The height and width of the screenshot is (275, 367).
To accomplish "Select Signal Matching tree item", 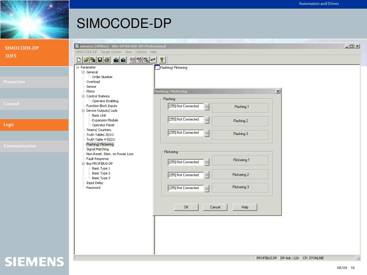I will click(x=97, y=149).
